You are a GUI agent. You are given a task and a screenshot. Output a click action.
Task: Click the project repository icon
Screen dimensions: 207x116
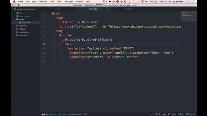[15, 9]
